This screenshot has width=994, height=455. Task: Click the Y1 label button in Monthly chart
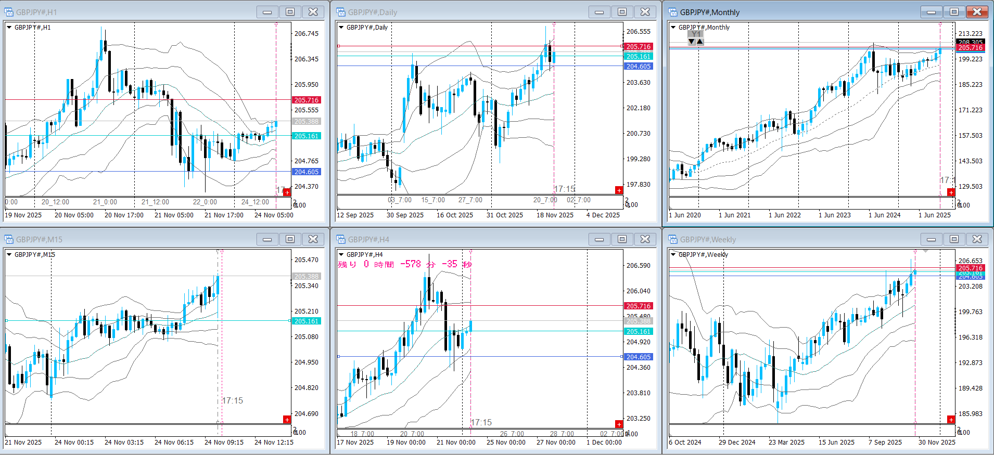696,34
